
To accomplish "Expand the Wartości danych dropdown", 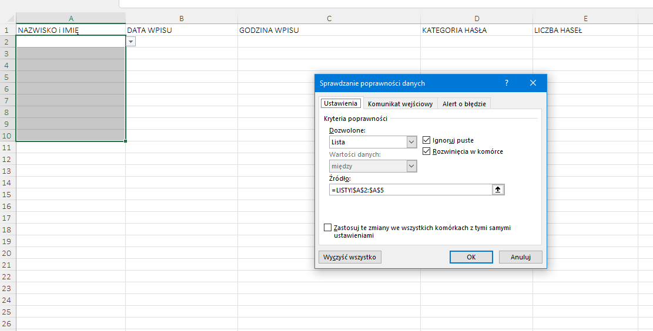I will click(x=411, y=166).
